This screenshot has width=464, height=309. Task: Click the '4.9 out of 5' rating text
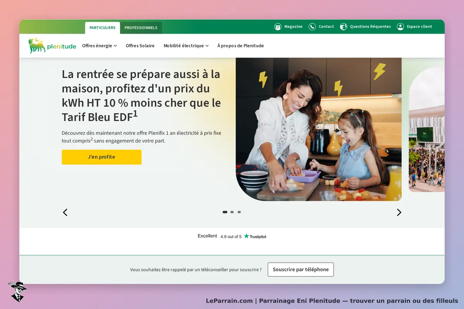tap(231, 237)
